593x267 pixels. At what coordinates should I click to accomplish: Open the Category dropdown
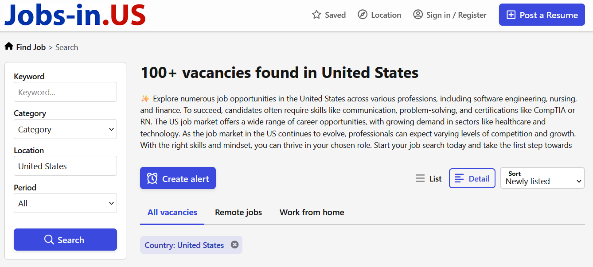pos(65,129)
